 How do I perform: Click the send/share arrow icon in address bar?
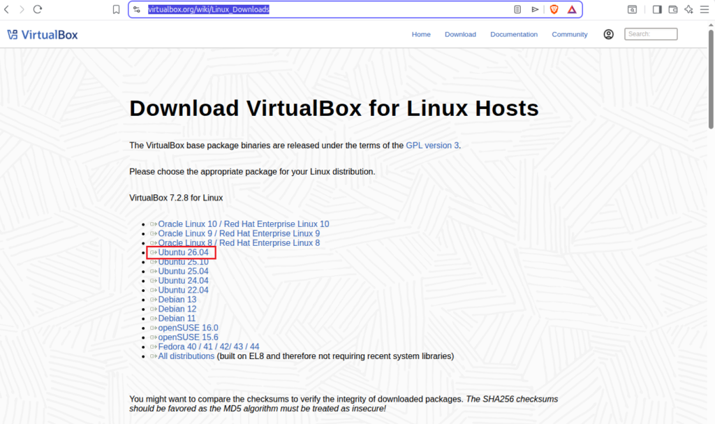coord(535,9)
